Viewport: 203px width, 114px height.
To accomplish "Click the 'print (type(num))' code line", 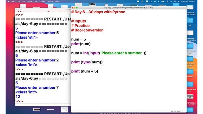I will point(87,62).
